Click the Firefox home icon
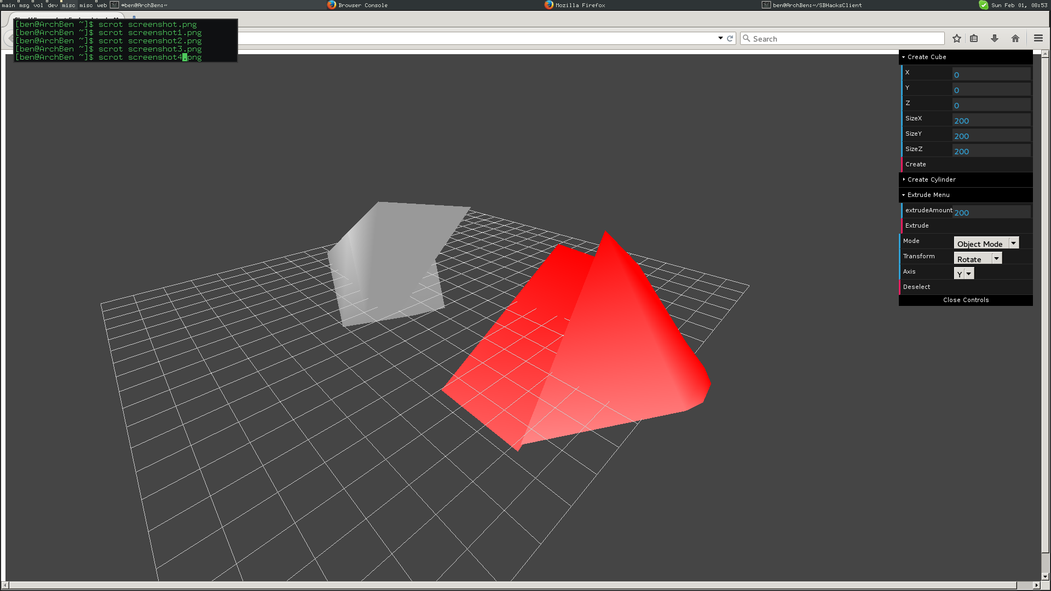 coord(1015,38)
